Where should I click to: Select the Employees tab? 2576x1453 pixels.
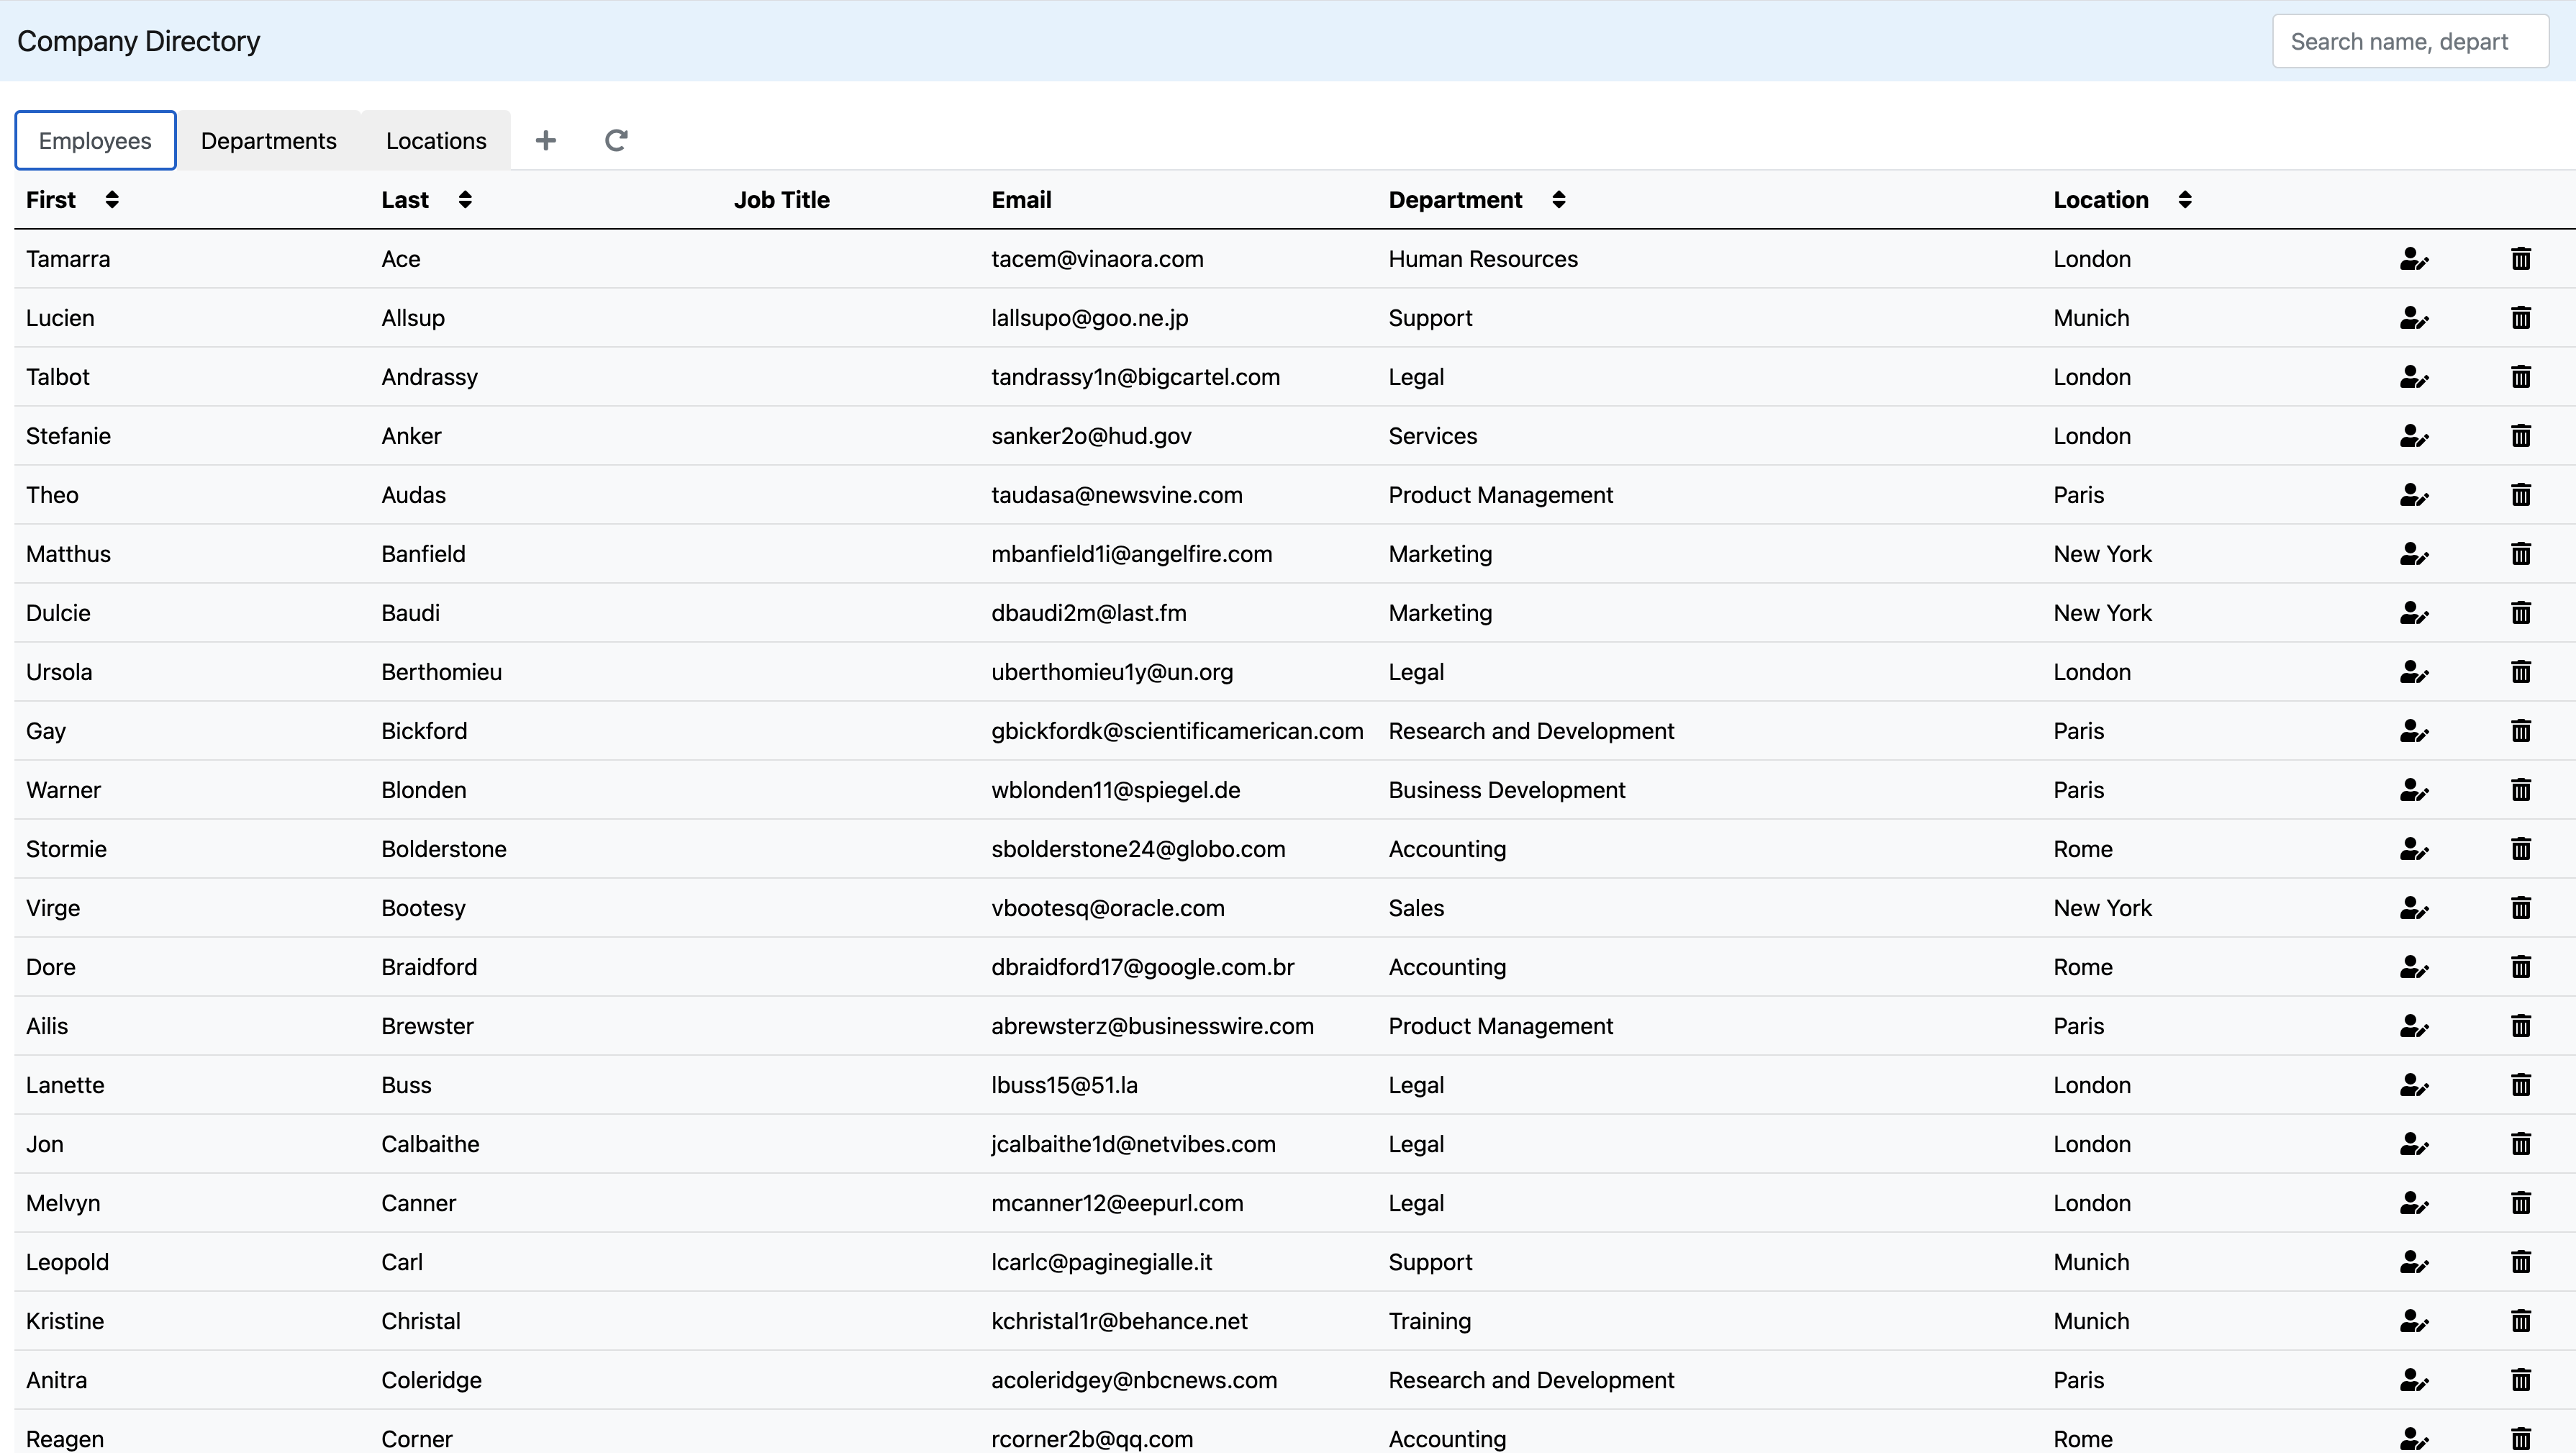coord(95,140)
